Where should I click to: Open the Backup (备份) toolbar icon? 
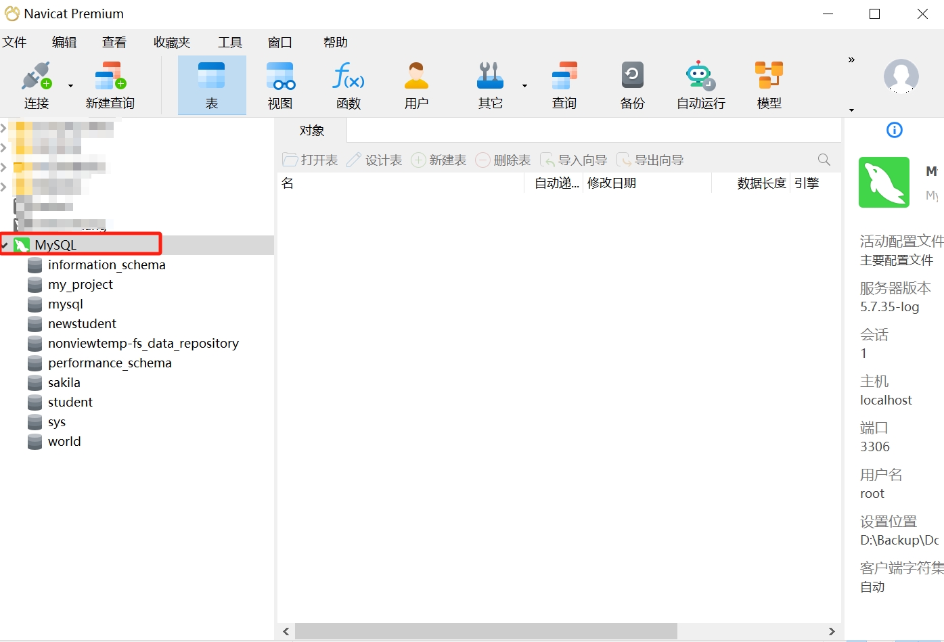[x=632, y=76]
